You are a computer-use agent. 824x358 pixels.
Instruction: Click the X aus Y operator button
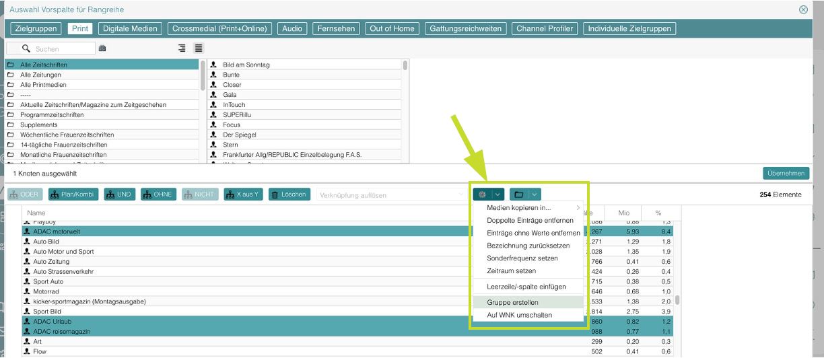(243, 194)
